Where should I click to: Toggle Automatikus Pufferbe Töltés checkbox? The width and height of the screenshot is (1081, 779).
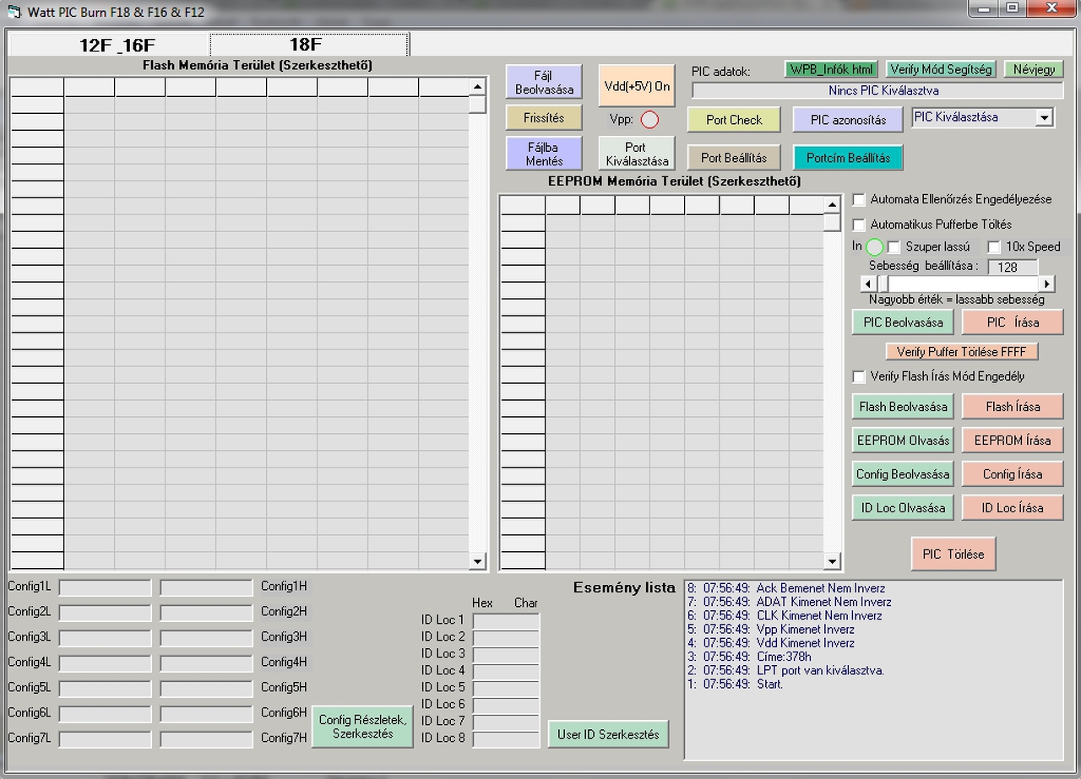[x=859, y=225]
